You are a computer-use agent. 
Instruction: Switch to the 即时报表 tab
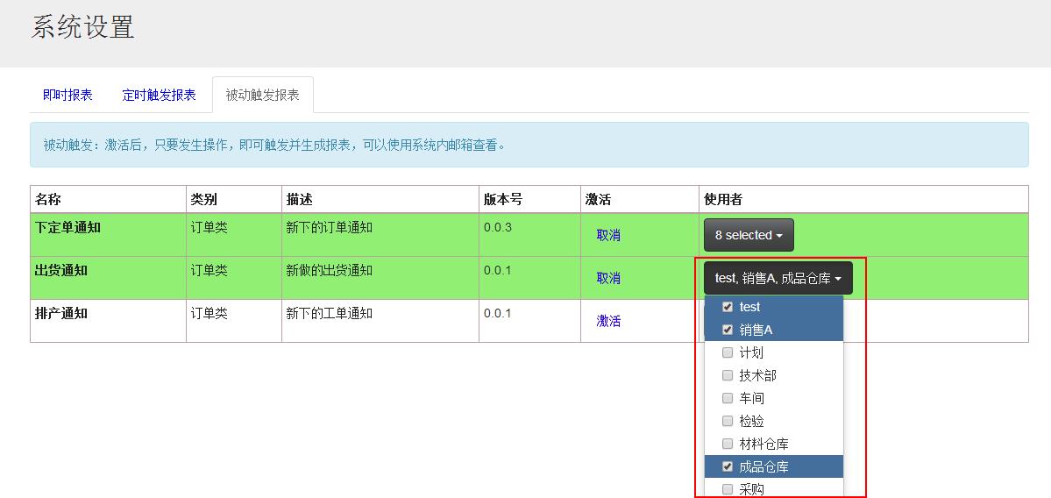coord(67,95)
